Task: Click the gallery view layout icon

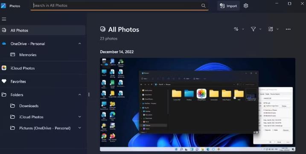Action: (x=271, y=29)
